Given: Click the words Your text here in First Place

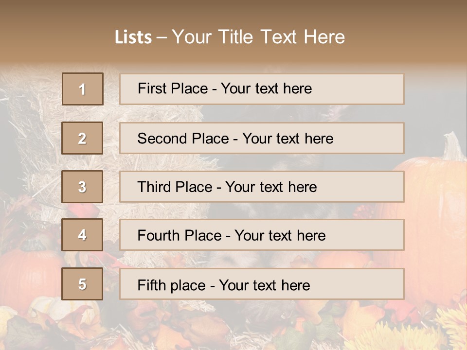Looking at the screenshot, I should pyautogui.click(x=266, y=89).
